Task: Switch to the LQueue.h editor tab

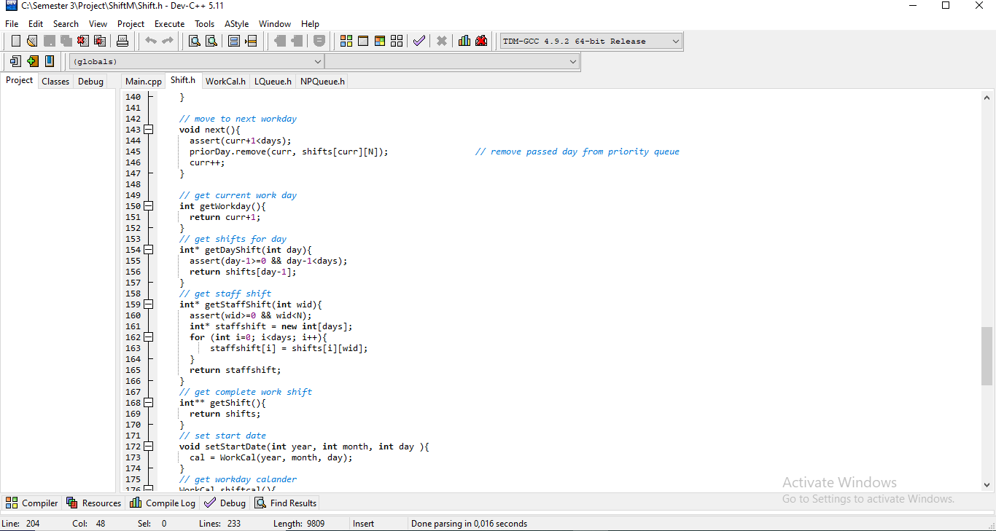Action: point(273,82)
